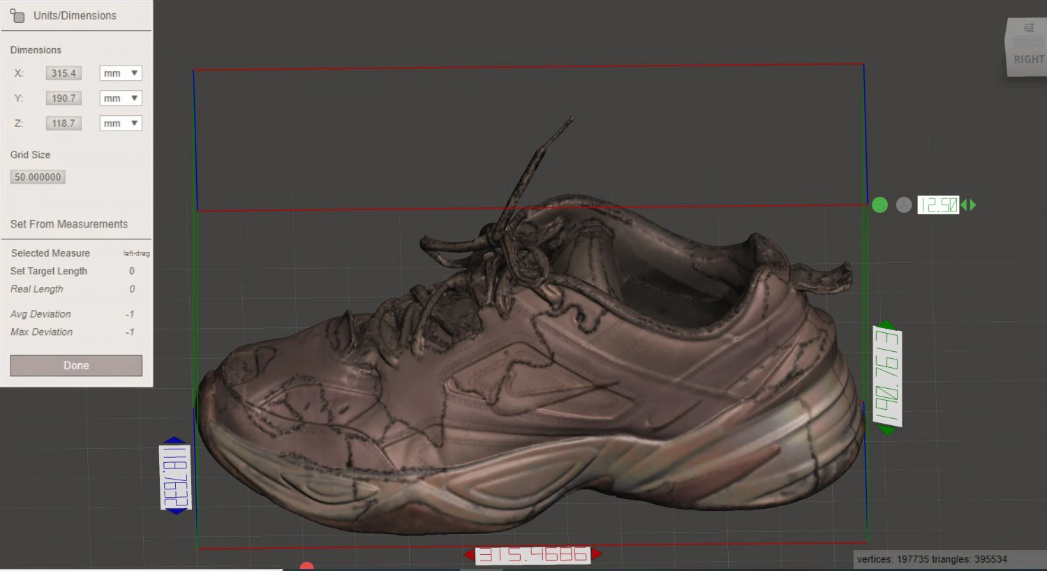Click the Dimensions section label

36,50
